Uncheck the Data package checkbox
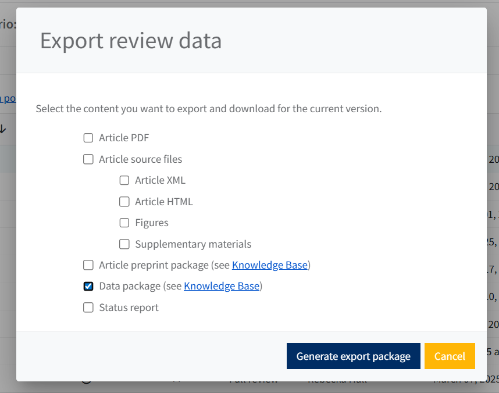Screen dimensions: 499x393 point(88,286)
